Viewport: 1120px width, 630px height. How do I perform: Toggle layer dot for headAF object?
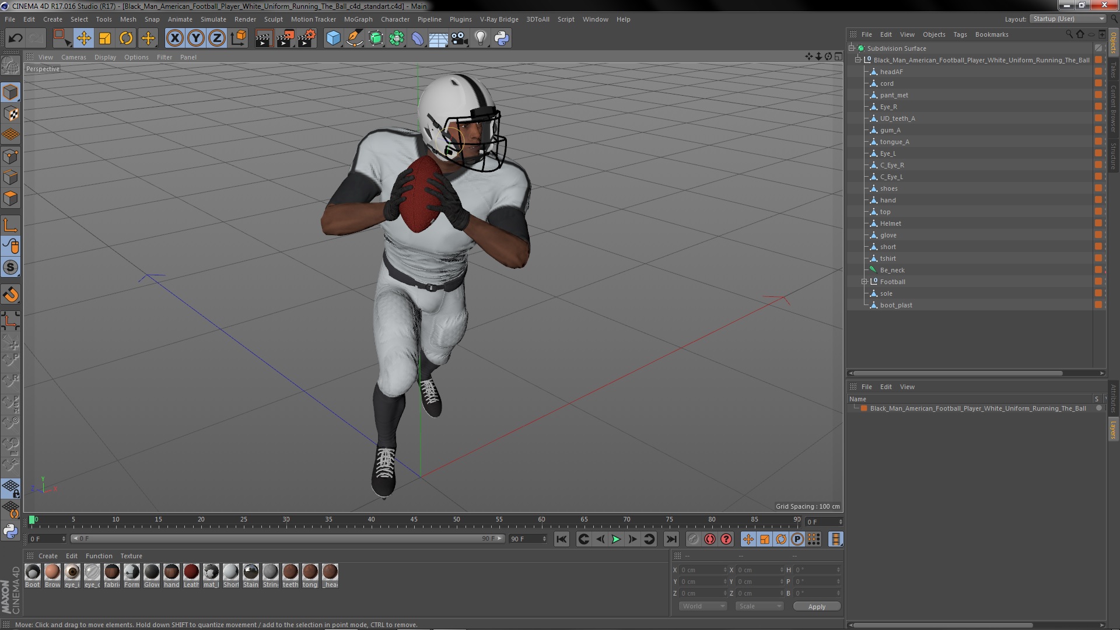[1098, 72]
